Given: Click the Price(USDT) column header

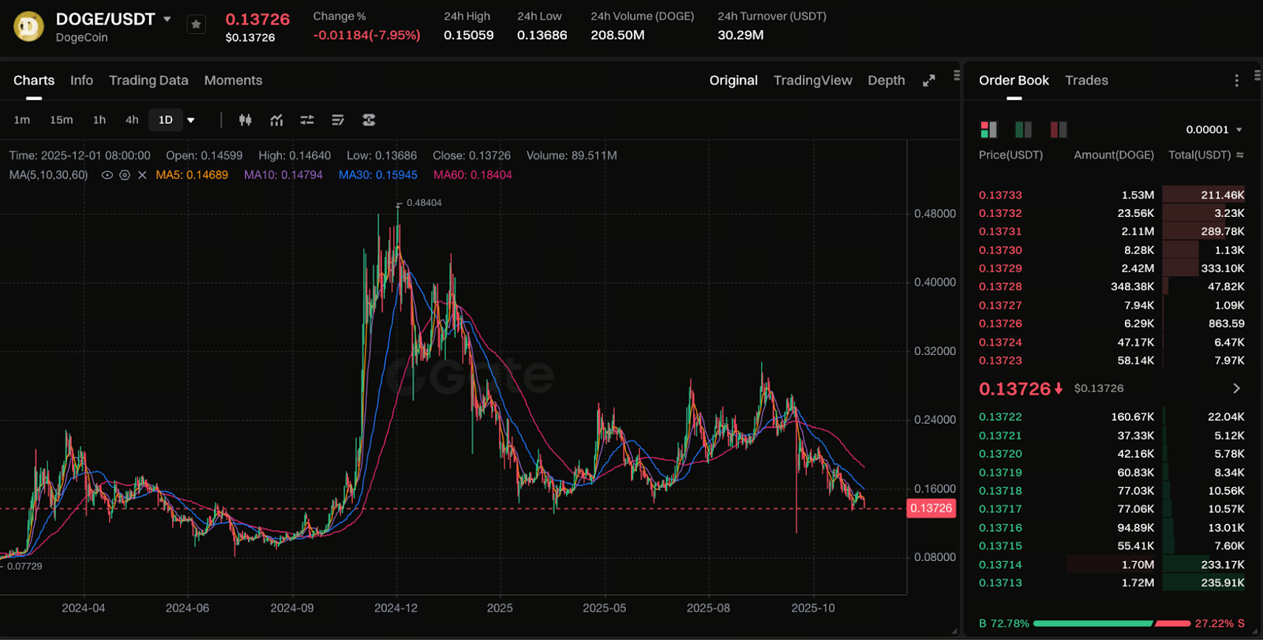Looking at the screenshot, I should [x=1010, y=155].
